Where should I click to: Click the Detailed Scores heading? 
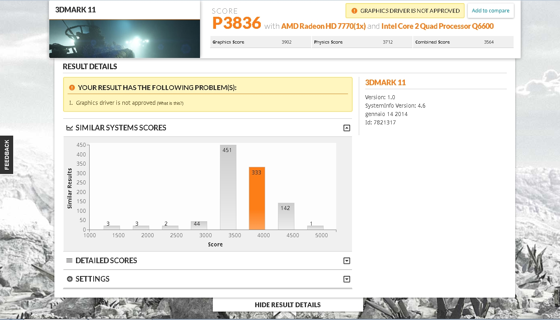pyautogui.click(x=106, y=260)
